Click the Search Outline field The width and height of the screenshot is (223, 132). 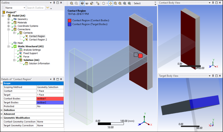coord(36,8)
